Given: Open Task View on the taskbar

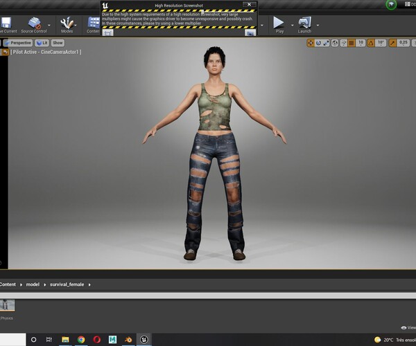Looking at the screenshot, I should click(49, 339).
